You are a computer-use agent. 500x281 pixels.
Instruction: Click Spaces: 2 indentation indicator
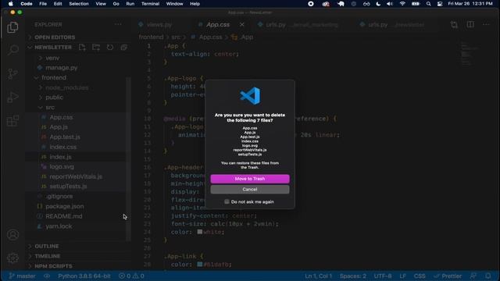[352, 276]
